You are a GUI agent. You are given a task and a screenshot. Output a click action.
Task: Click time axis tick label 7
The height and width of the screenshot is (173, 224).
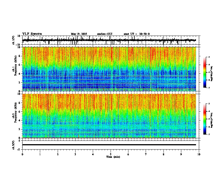[146, 154]
